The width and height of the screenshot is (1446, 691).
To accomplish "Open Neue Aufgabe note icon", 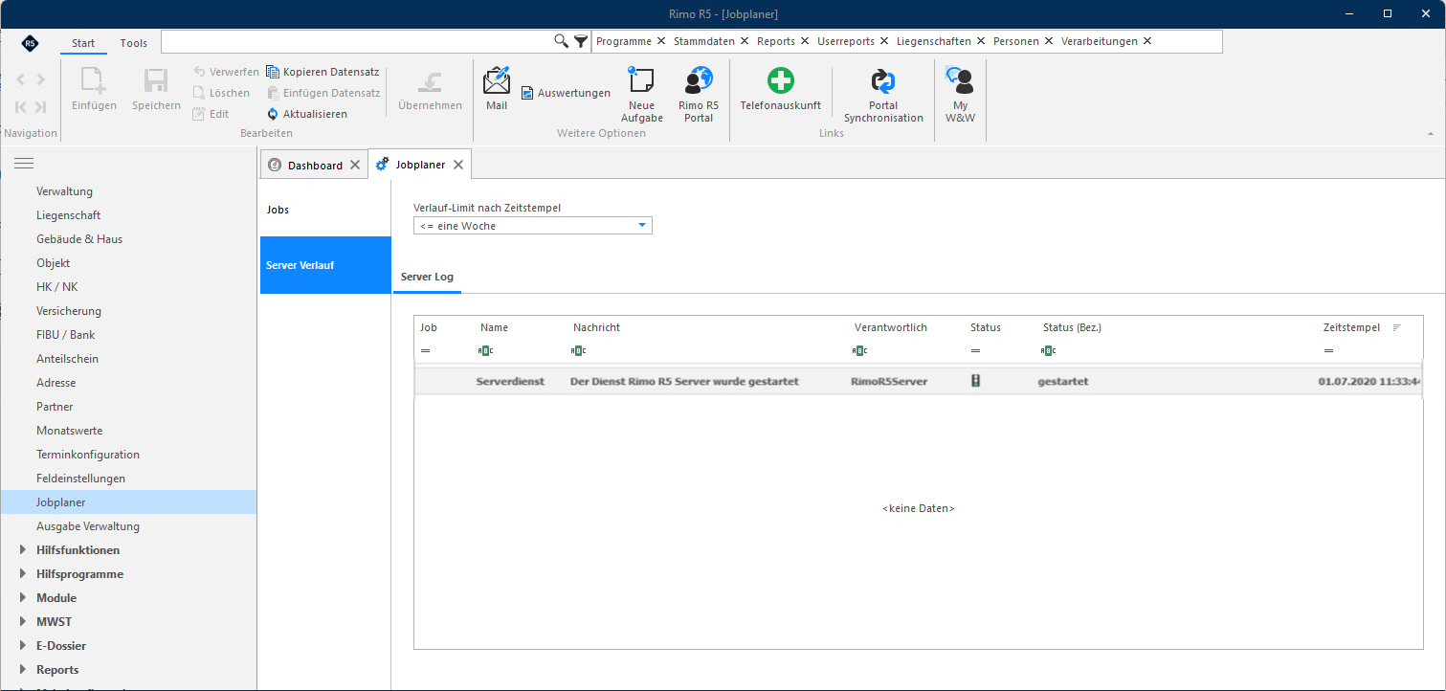I will pos(641,80).
